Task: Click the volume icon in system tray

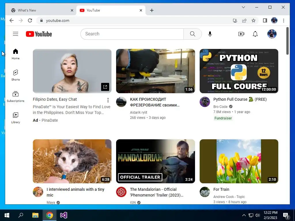Action: [258, 215]
